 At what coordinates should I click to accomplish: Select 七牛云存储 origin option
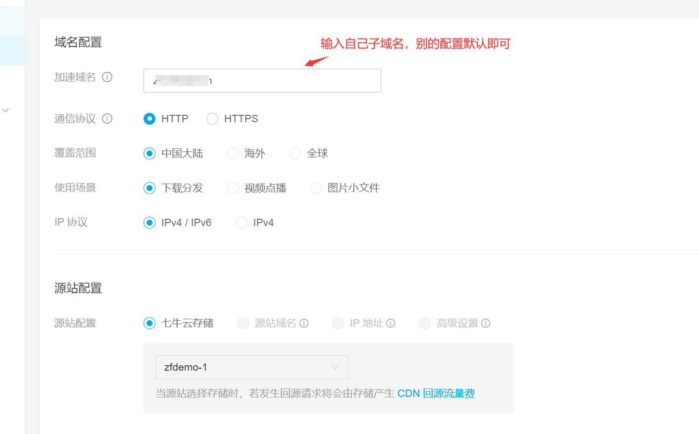click(x=150, y=323)
